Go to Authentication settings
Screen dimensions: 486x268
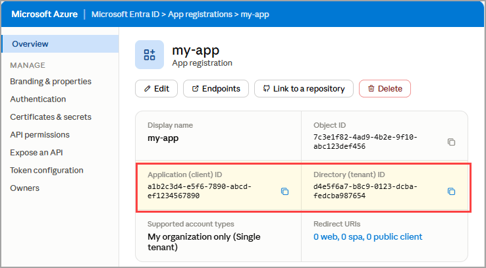click(x=38, y=99)
